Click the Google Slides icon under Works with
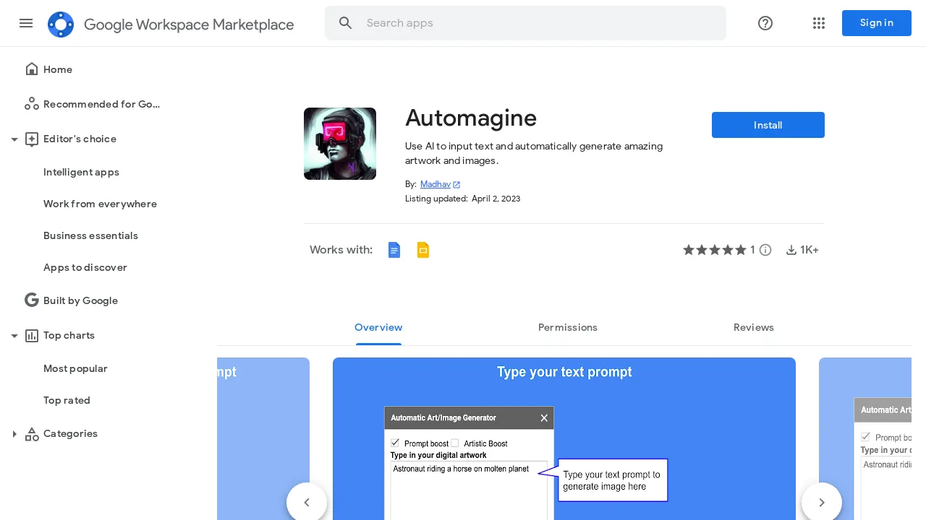The image size is (926, 520). pos(423,250)
